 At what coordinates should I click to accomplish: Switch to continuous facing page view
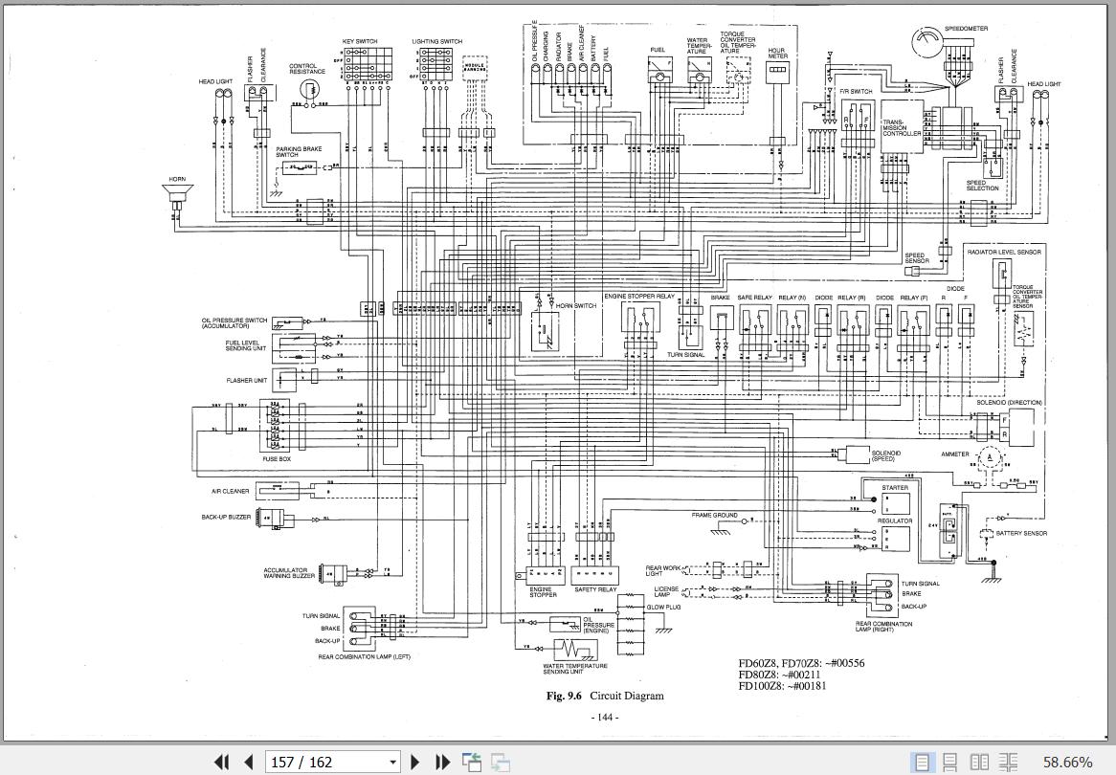pos(1009,763)
